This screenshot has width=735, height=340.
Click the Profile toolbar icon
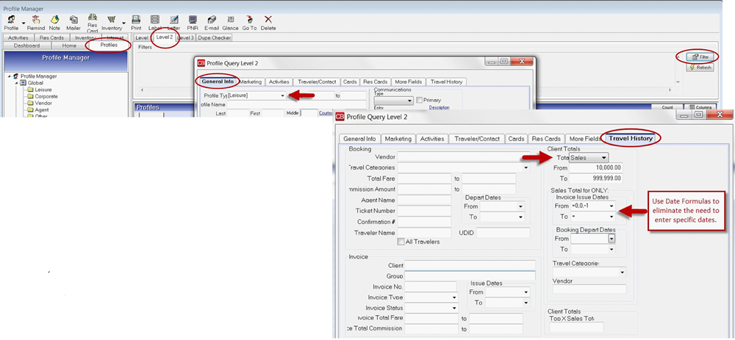[11, 20]
